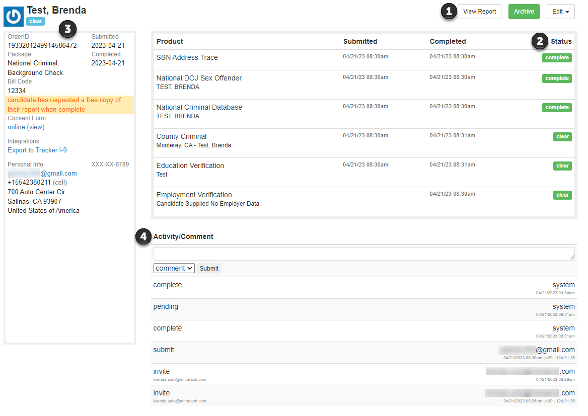Click the numbered marker 1 badge

pos(449,11)
